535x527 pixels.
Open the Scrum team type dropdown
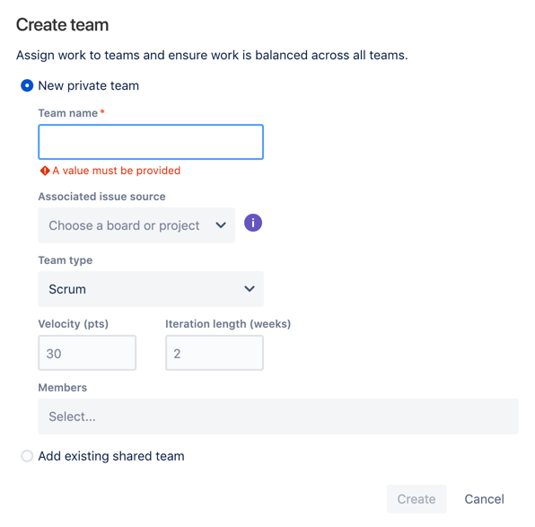coord(151,289)
